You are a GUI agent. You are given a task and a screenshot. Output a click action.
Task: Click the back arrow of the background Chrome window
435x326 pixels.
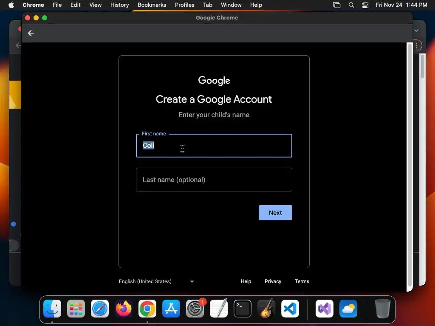click(x=18, y=45)
